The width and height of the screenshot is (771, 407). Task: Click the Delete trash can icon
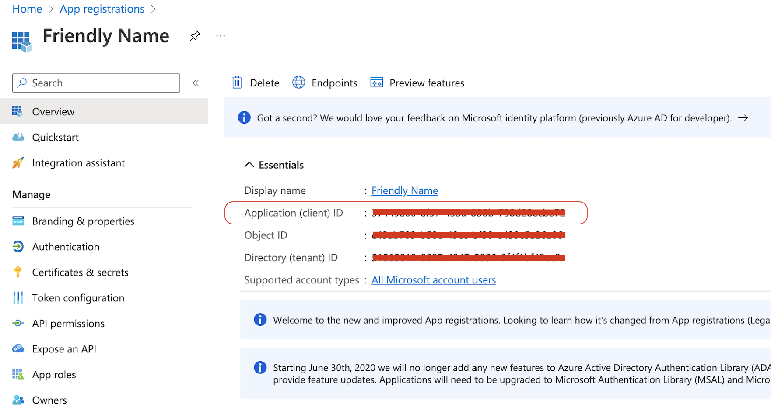[237, 83]
